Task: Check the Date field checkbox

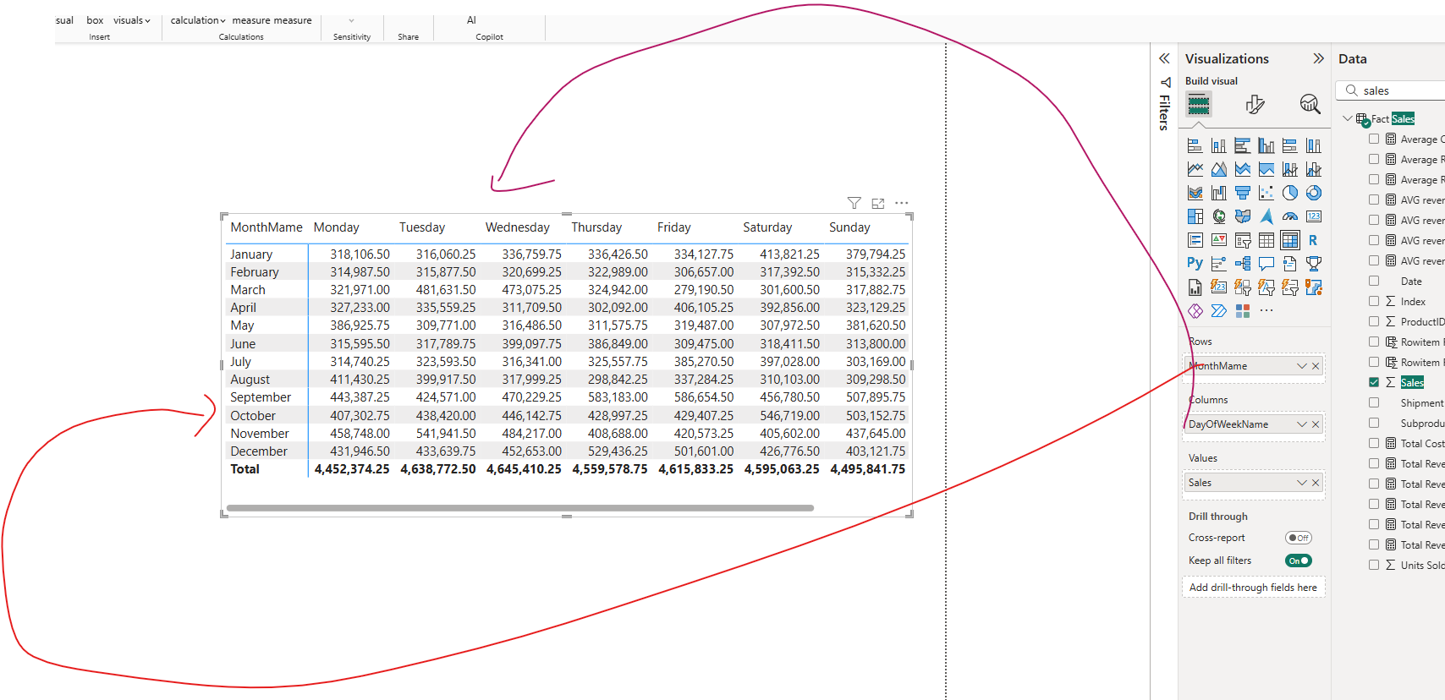Action: pyautogui.click(x=1374, y=281)
